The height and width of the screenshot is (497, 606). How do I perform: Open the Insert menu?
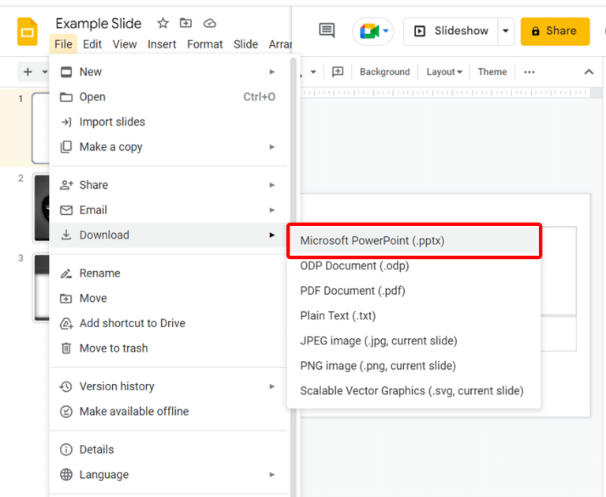tap(162, 44)
